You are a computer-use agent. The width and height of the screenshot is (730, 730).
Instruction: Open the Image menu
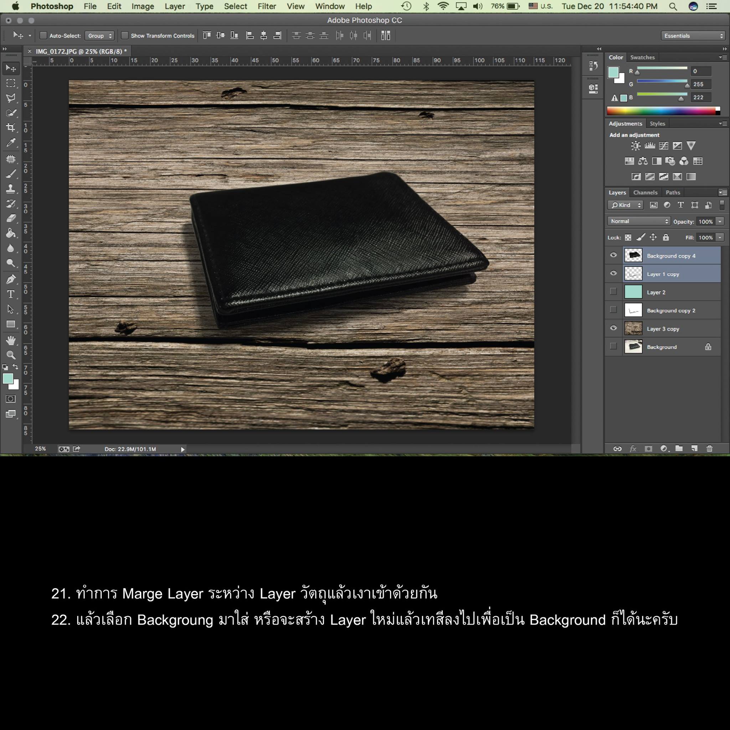pyautogui.click(x=143, y=6)
